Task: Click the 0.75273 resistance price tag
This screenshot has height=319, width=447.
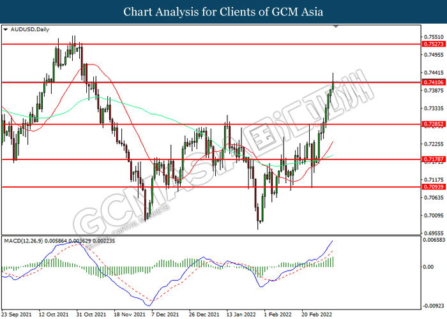Action: pos(434,44)
